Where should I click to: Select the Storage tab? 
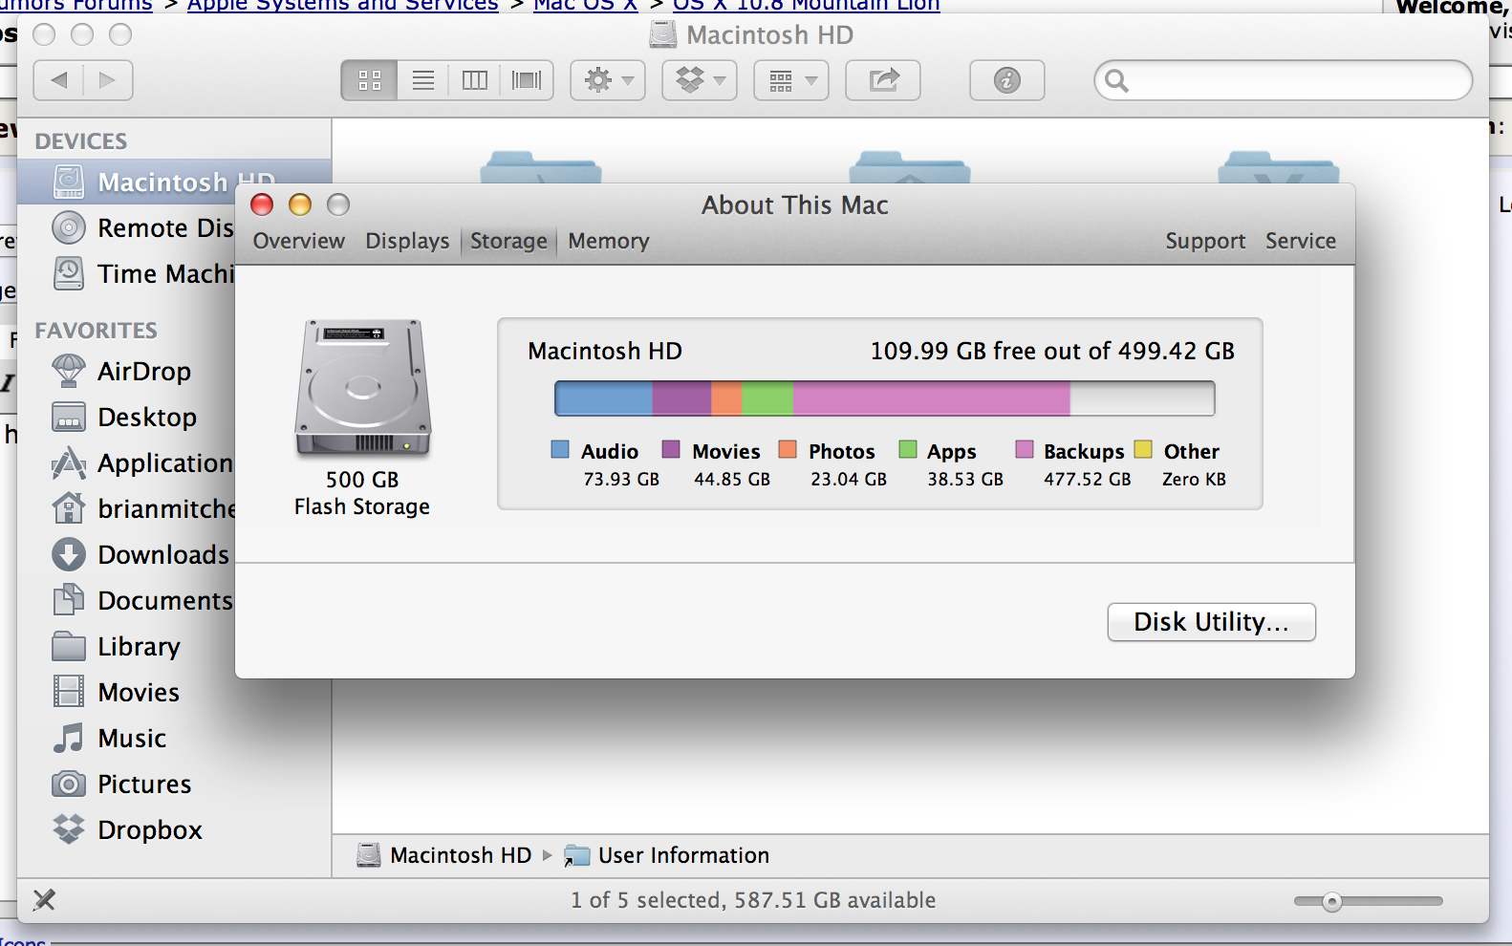pyautogui.click(x=508, y=241)
